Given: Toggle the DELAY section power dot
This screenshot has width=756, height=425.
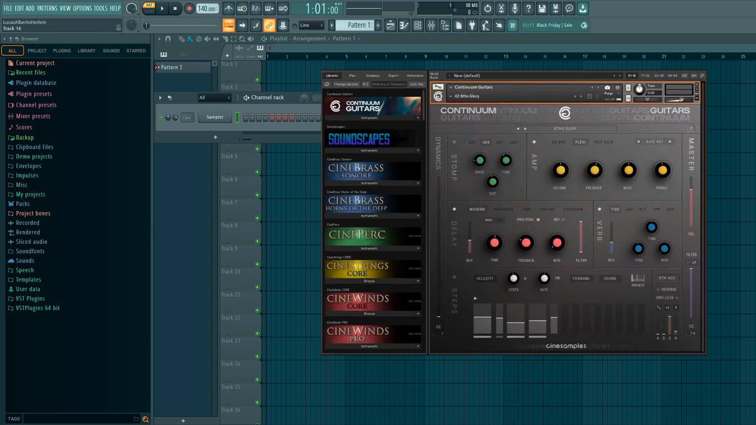Looking at the screenshot, I should [454, 209].
